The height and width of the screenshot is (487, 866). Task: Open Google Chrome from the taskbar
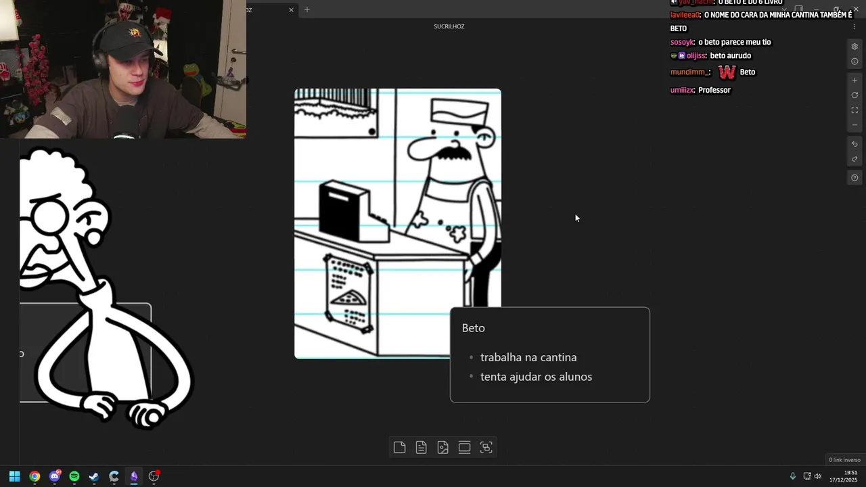pos(35,476)
